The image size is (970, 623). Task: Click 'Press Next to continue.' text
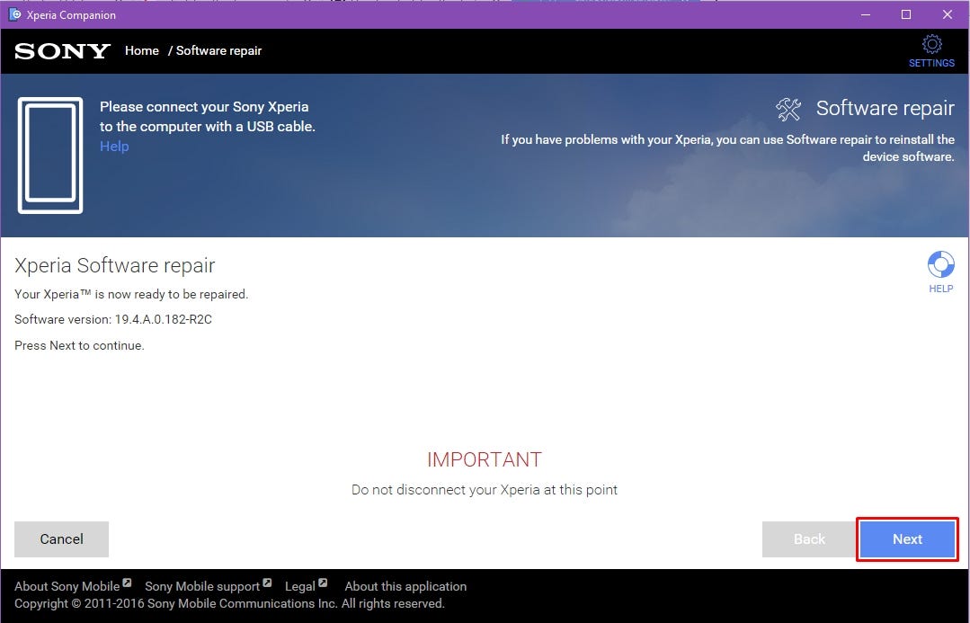pyautogui.click(x=79, y=346)
